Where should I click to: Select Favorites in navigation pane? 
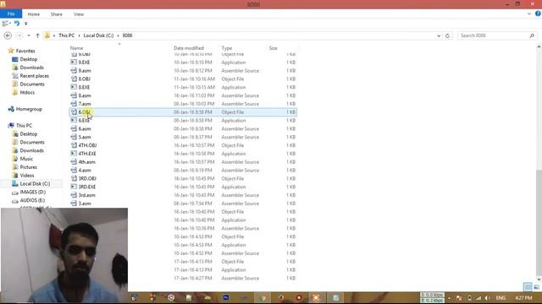click(x=25, y=51)
